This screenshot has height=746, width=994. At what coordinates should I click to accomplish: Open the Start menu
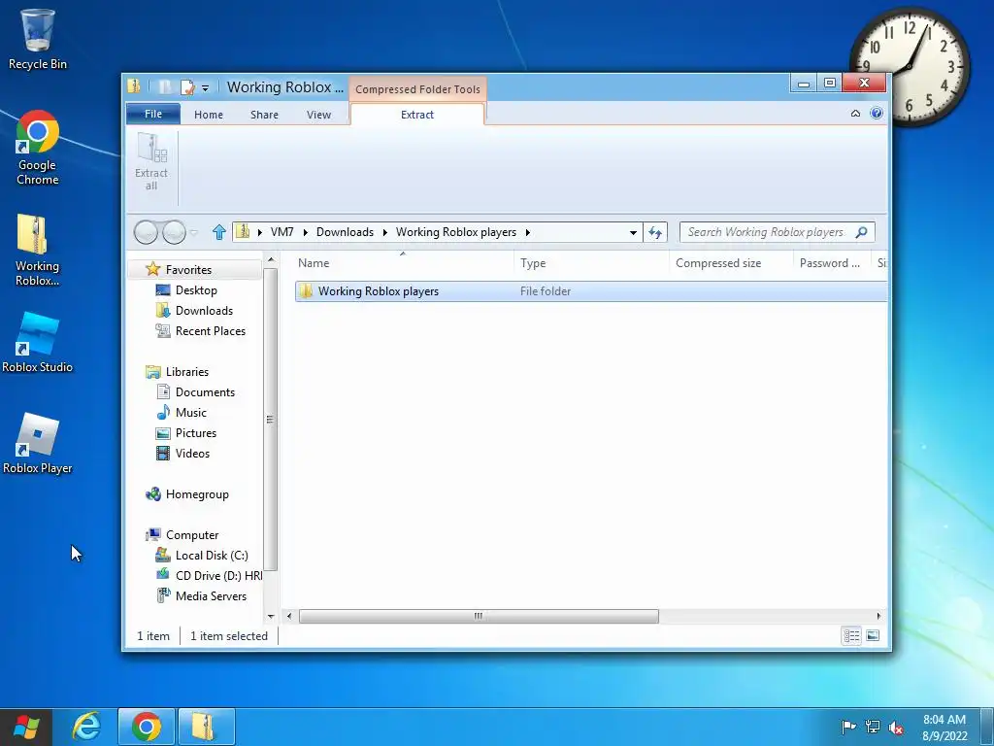point(26,727)
